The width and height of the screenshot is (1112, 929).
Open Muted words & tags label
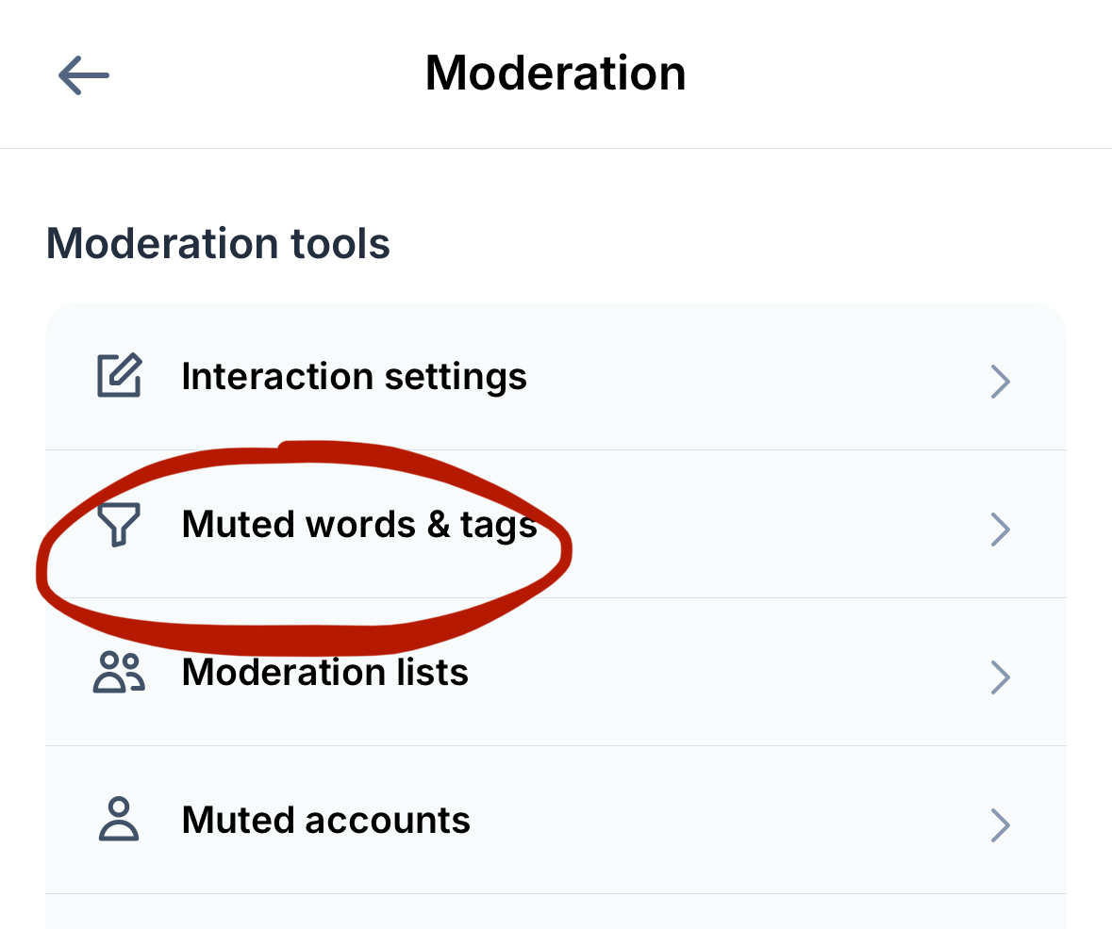(x=359, y=524)
